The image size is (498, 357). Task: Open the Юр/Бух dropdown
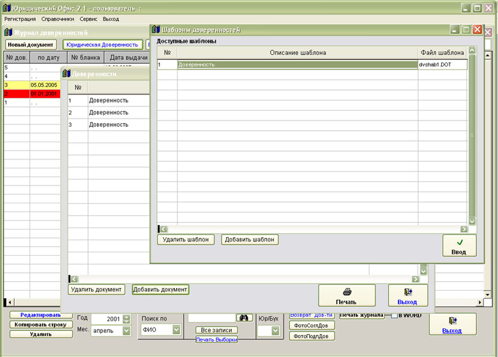275,331
